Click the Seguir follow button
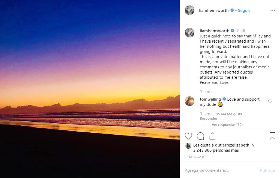280x178 pixels. (244, 11)
